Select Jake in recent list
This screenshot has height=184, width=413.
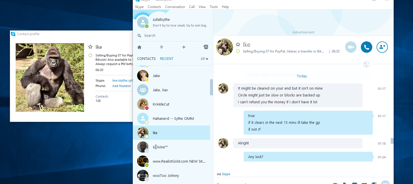(x=172, y=76)
